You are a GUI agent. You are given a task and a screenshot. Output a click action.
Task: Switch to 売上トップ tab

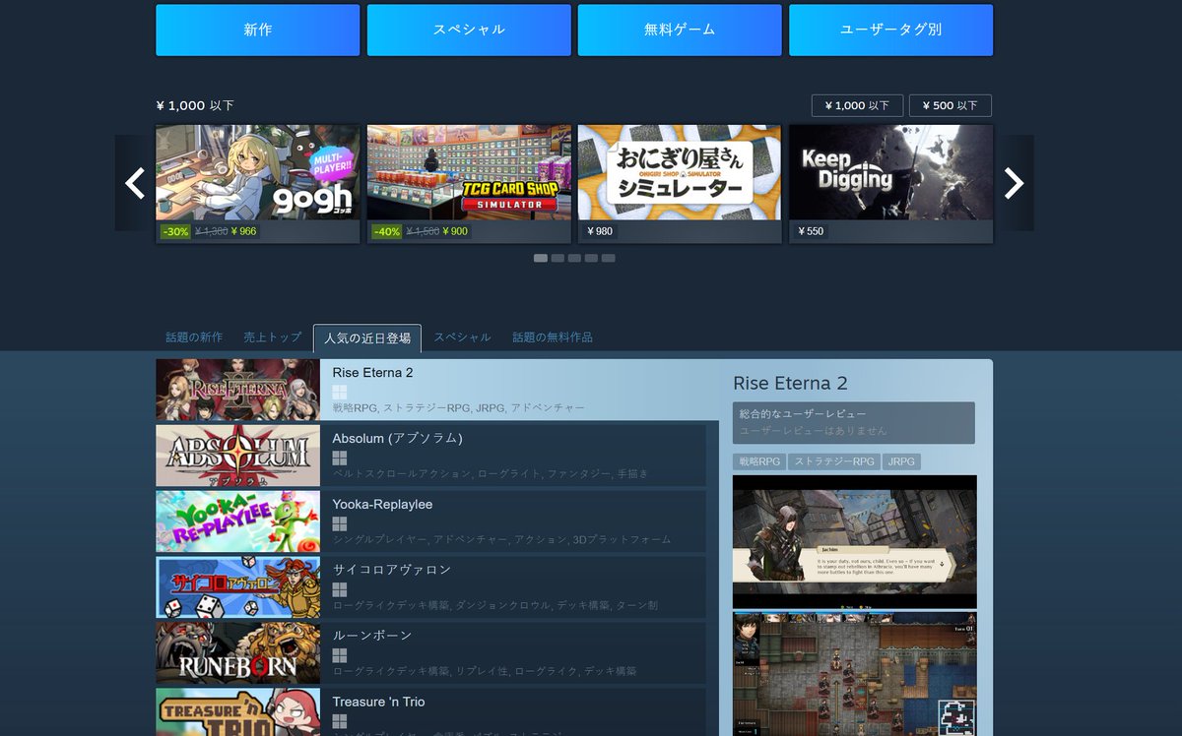point(273,337)
